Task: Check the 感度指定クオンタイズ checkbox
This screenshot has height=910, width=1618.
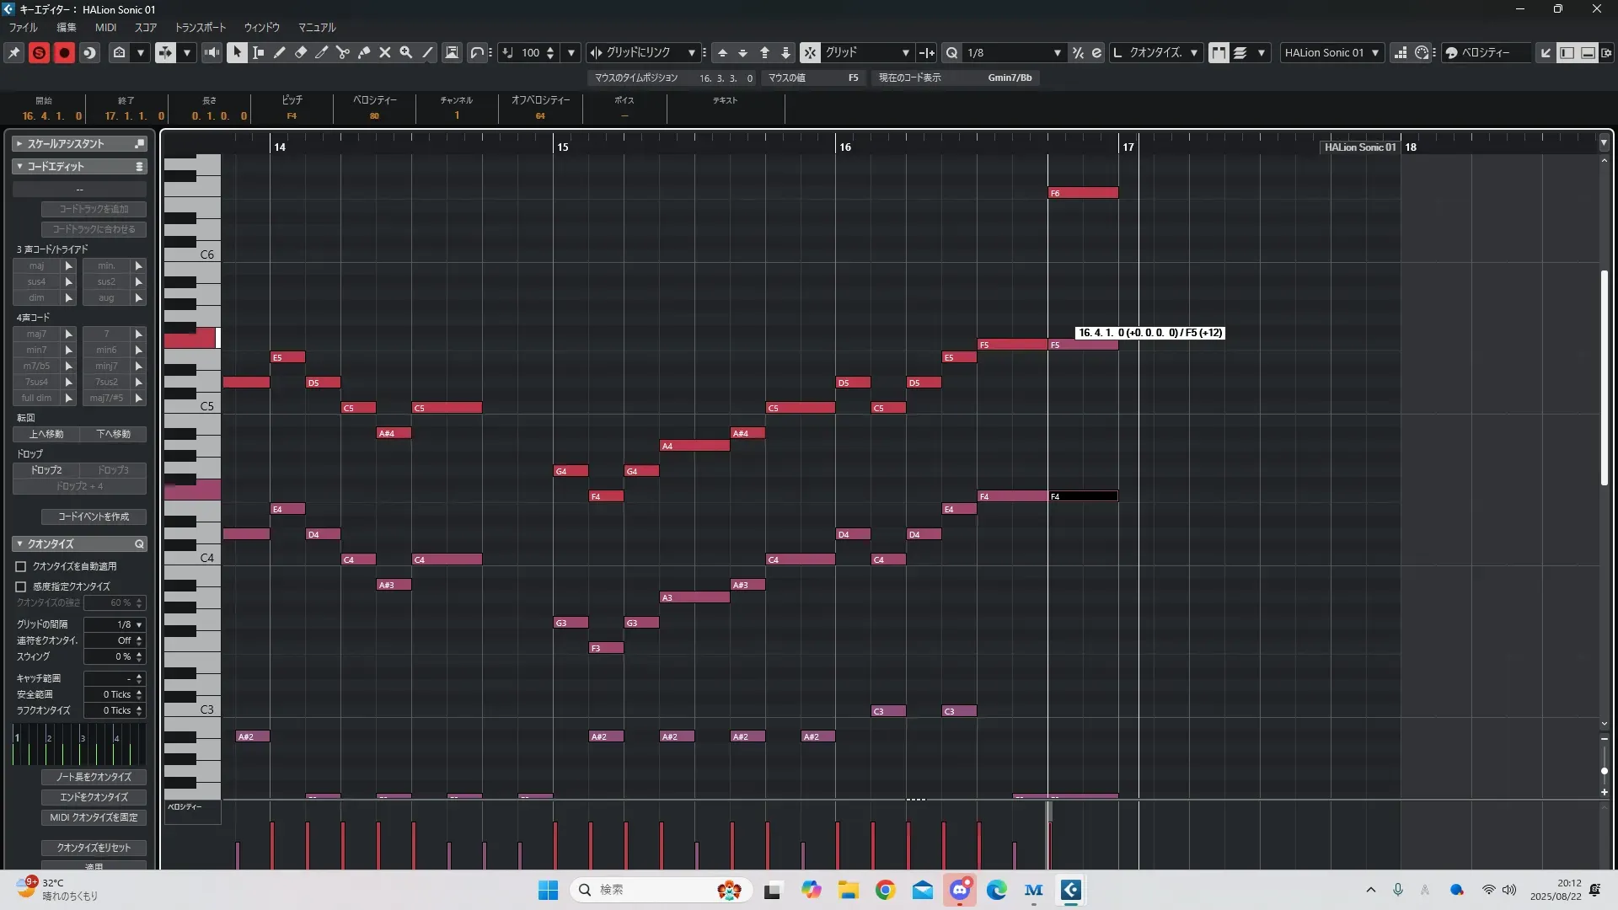Action: [21, 586]
